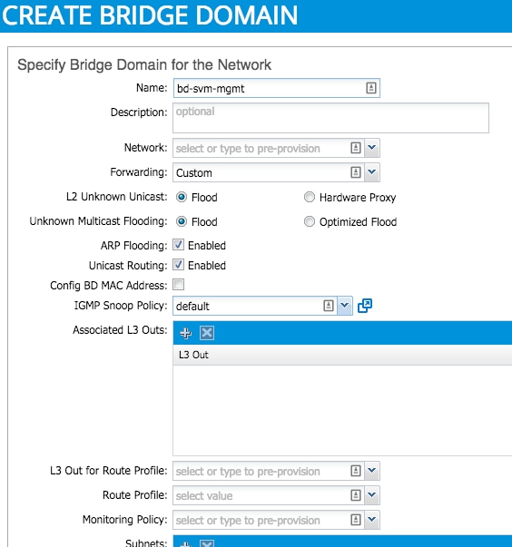
Task: Click the Monitoring Policy input field
Action: [269, 520]
